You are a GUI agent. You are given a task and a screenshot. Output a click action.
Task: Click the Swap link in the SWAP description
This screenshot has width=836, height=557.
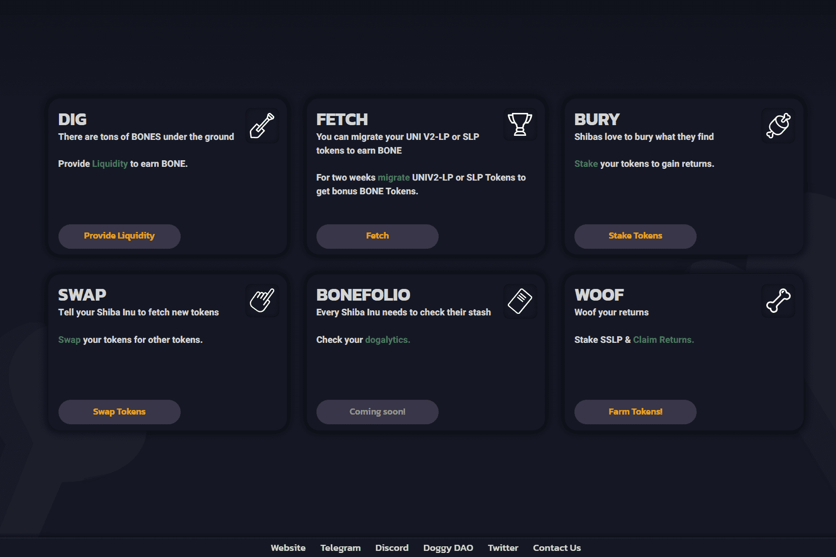[x=69, y=339]
